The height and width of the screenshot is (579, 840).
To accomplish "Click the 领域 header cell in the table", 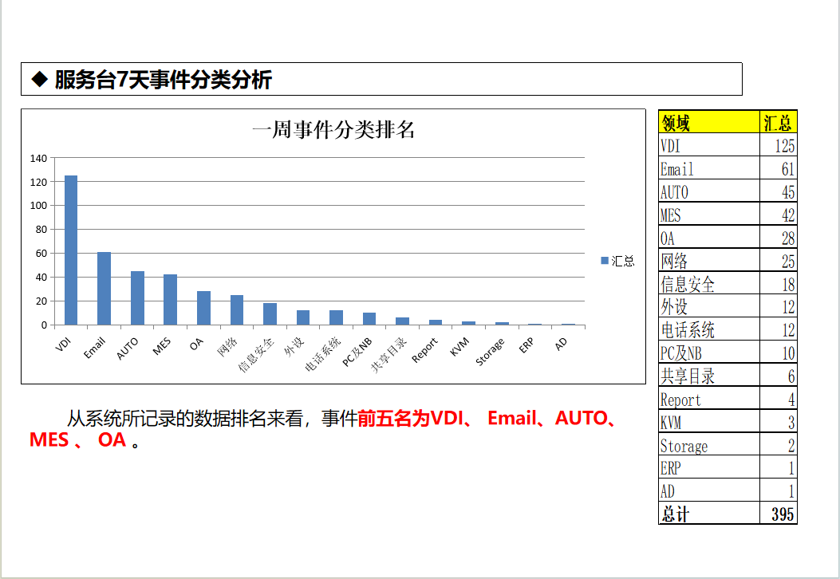I will point(708,122).
